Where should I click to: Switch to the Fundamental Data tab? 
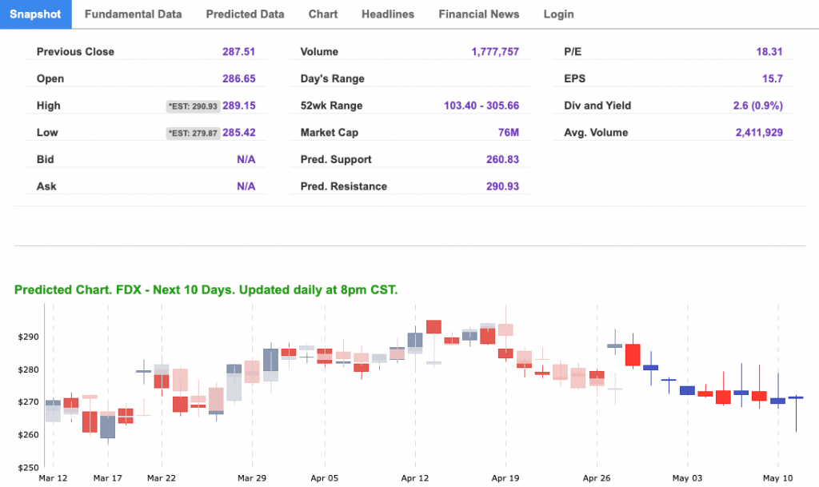pyautogui.click(x=133, y=14)
